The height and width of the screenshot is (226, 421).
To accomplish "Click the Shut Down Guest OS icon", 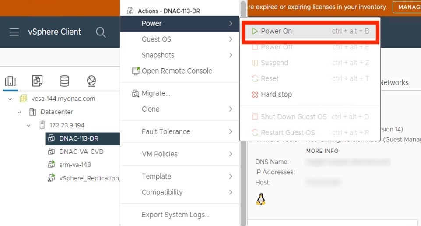I will pos(255,117).
